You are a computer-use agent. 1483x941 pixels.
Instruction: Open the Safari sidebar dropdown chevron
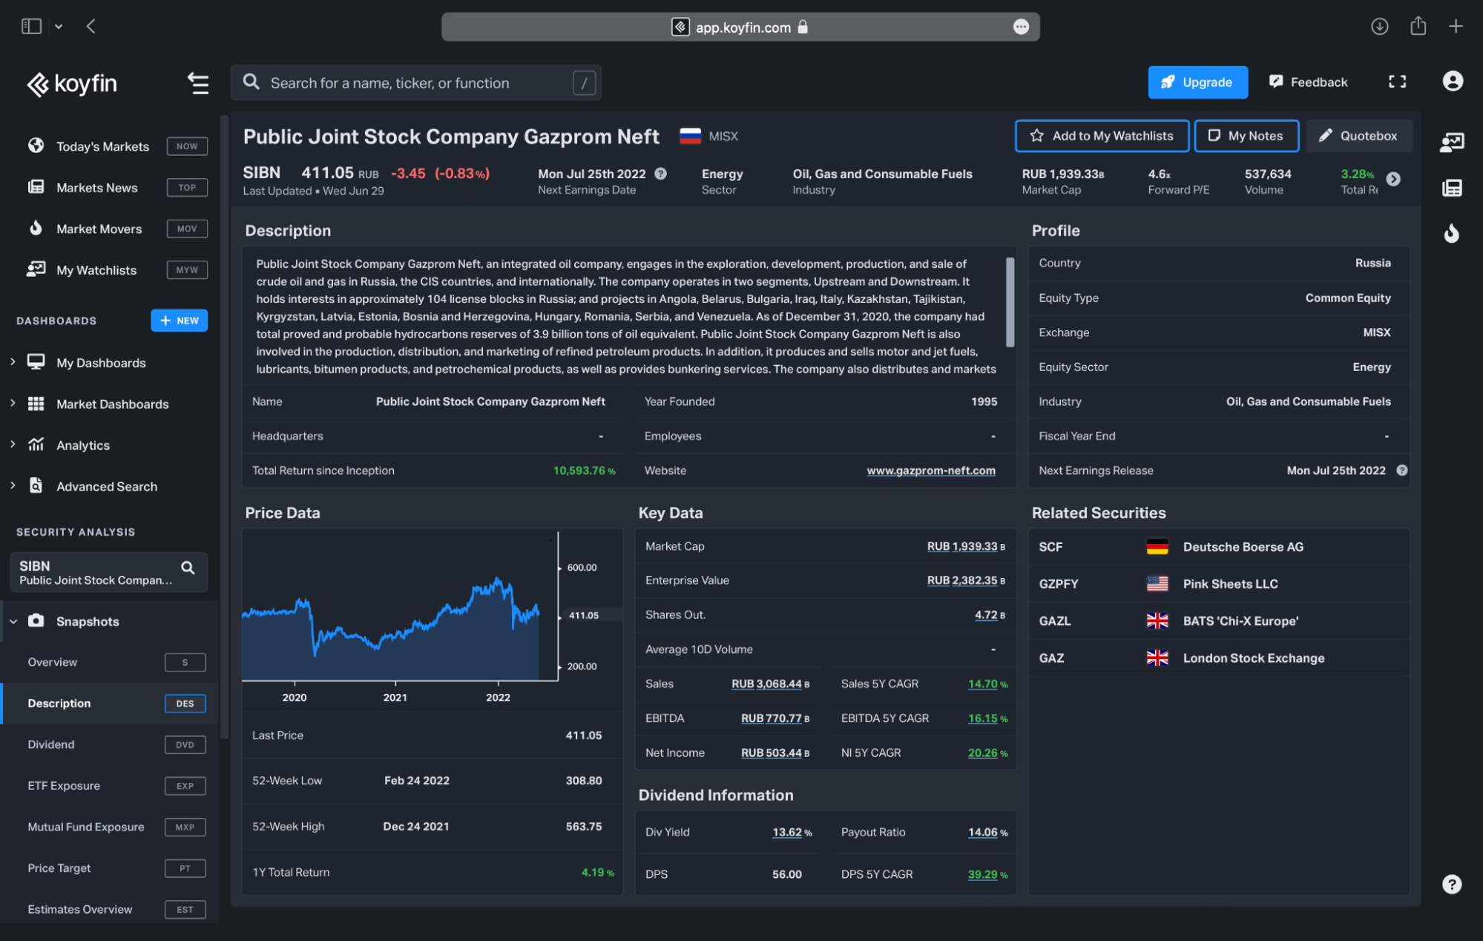(59, 27)
